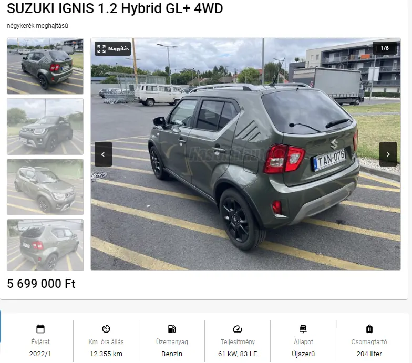Click the Nagyítás enlarge button

pyautogui.click(x=112, y=48)
